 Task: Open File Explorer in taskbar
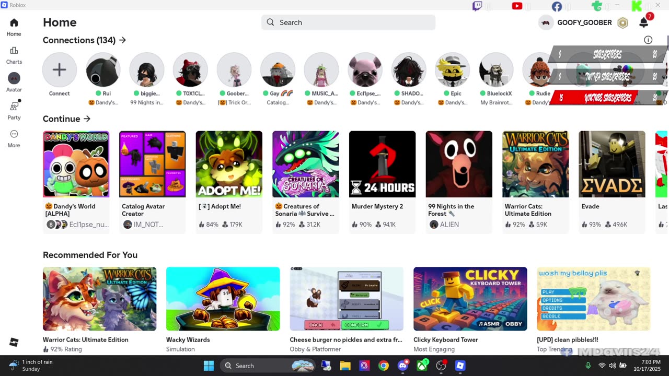click(x=345, y=366)
